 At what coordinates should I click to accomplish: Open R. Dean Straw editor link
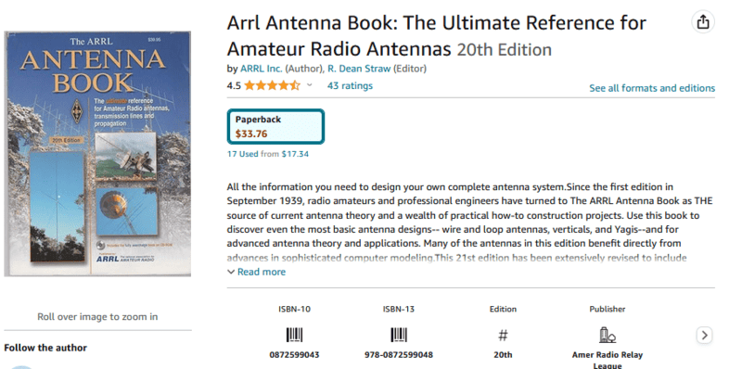point(359,69)
